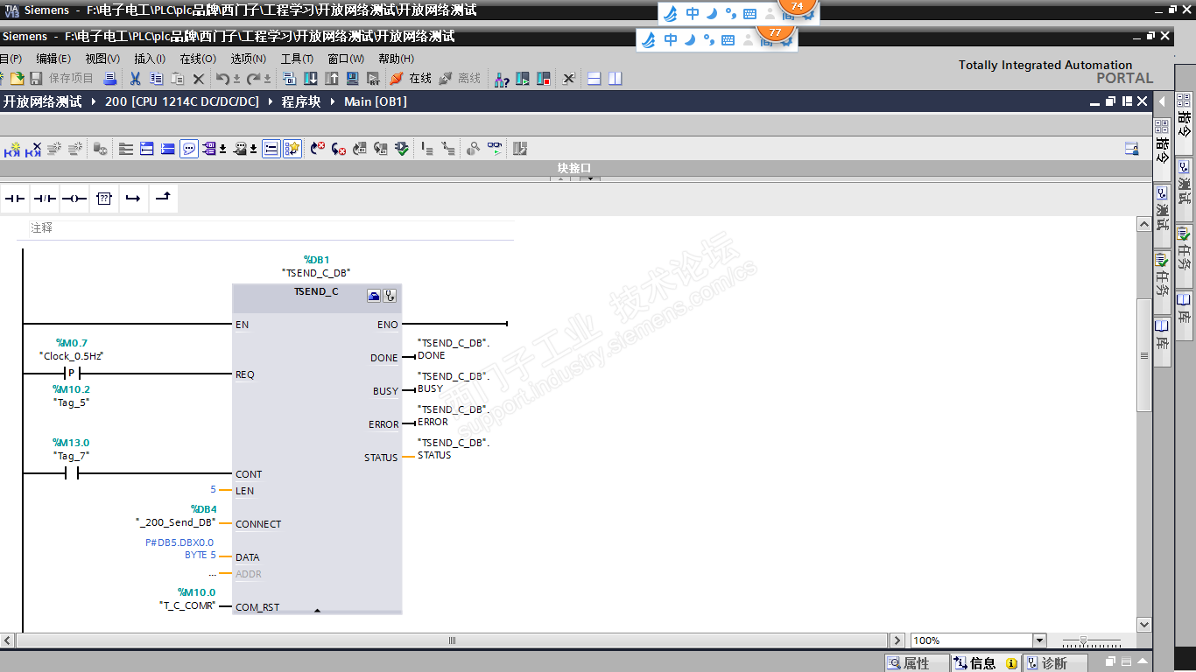Delete network using the block toolbar icon
Viewport: 1196px width, 672px height.
[33, 149]
